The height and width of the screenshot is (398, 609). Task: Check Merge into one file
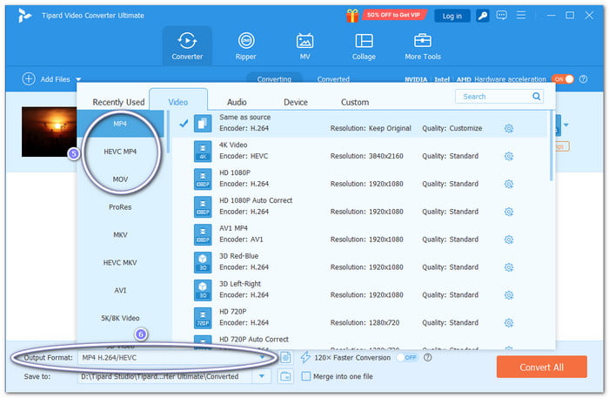[306, 376]
